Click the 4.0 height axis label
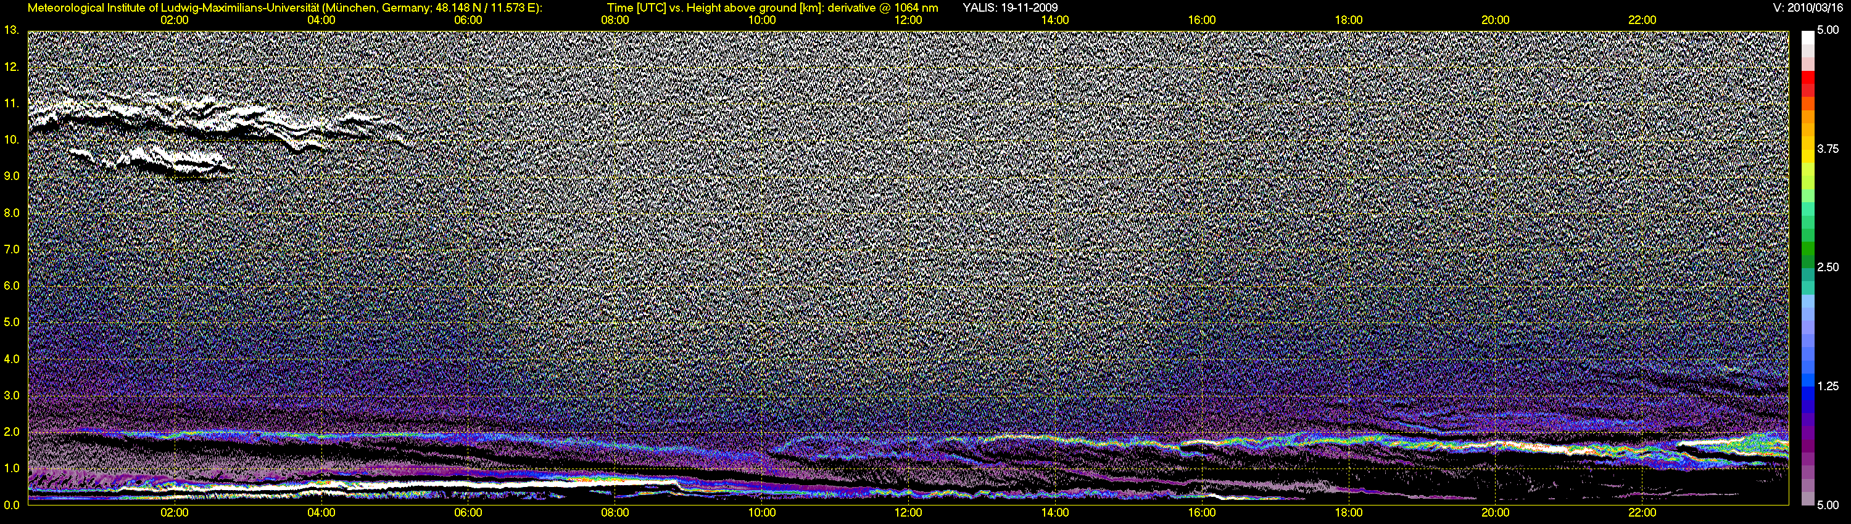The height and width of the screenshot is (524, 1851). pyautogui.click(x=12, y=359)
